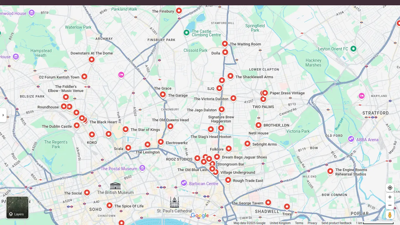This screenshot has width=400, height=225.
Task: Click the Leyton Orient FC green pin
Action: point(353,48)
